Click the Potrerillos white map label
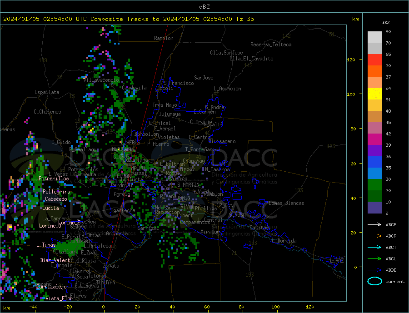409x313 pixels. (54, 179)
